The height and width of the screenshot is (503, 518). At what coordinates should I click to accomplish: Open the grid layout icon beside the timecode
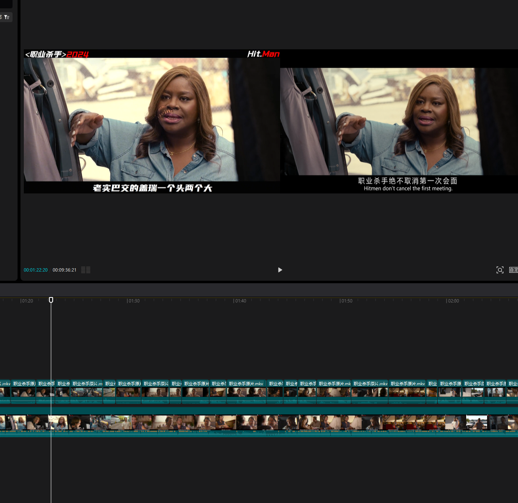[x=86, y=270]
